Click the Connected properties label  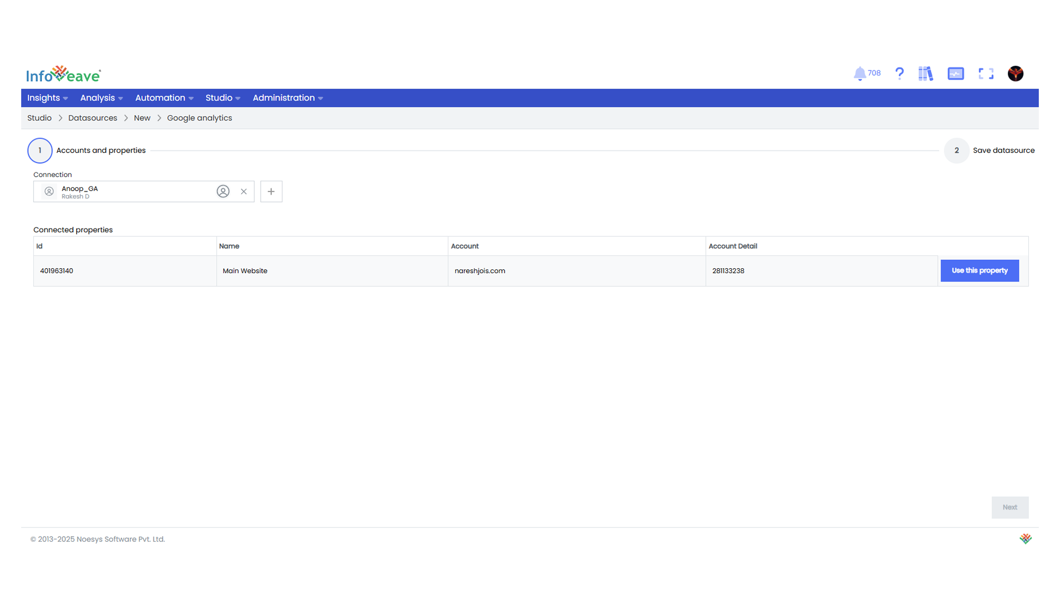(73, 230)
